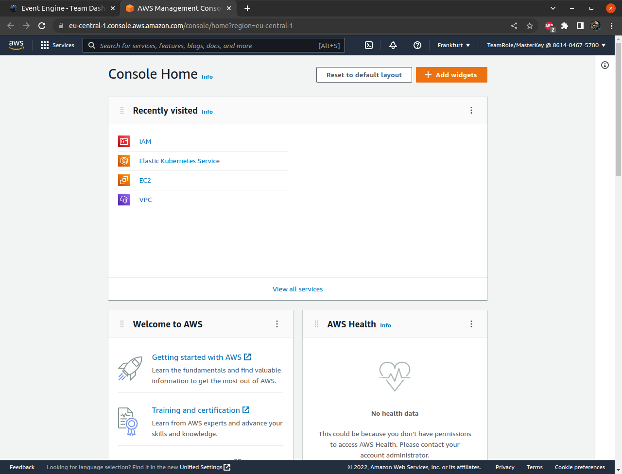Screen dimensions: 622x474
Task: Click Reset to default layout
Action: coord(364,75)
